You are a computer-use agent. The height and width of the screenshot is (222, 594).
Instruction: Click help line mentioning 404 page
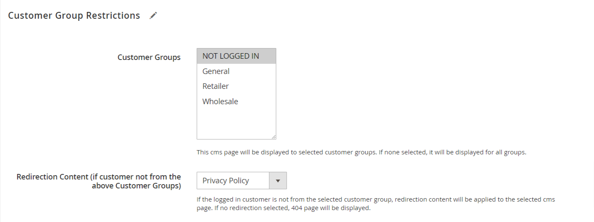(284, 208)
